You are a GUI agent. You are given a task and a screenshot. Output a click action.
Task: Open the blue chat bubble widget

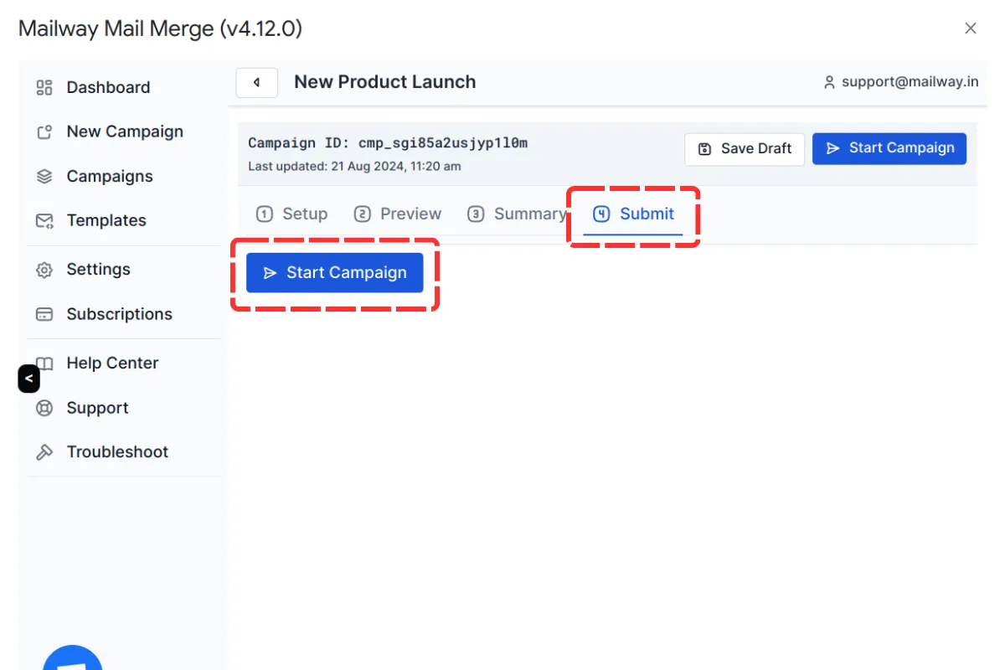pos(73,660)
